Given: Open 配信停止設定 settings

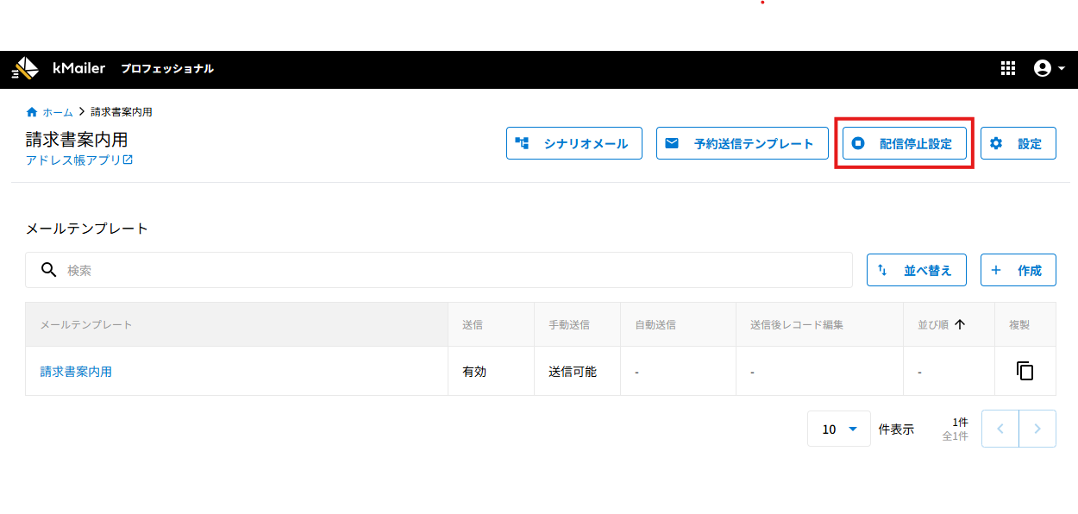Looking at the screenshot, I should point(904,144).
